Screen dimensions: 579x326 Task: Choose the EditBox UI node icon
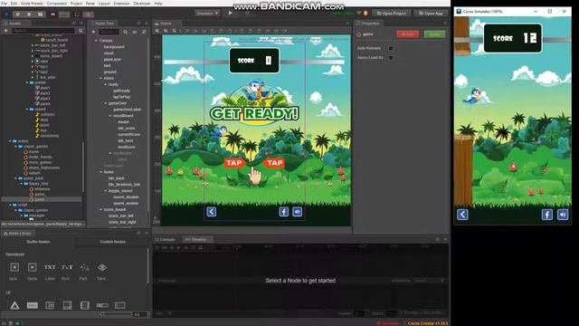(119, 305)
